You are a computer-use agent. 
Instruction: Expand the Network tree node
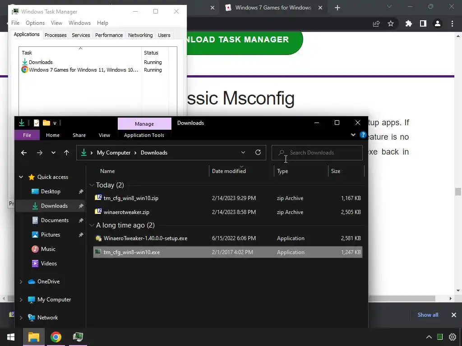coord(21,318)
